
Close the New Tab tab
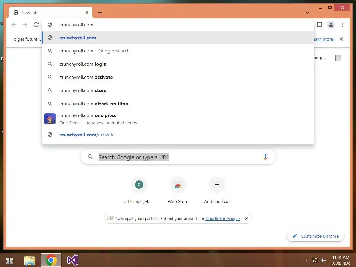(x=87, y=13)
